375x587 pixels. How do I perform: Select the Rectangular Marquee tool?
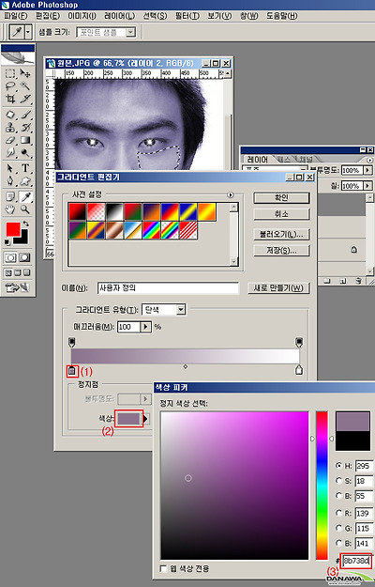pyautogui.click(x=10, y=73)
